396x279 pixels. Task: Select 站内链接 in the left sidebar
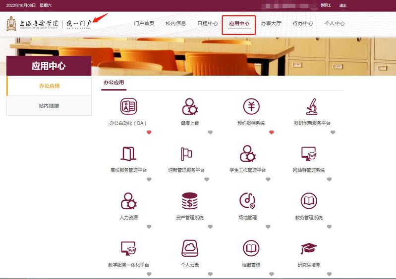(49, 106)
